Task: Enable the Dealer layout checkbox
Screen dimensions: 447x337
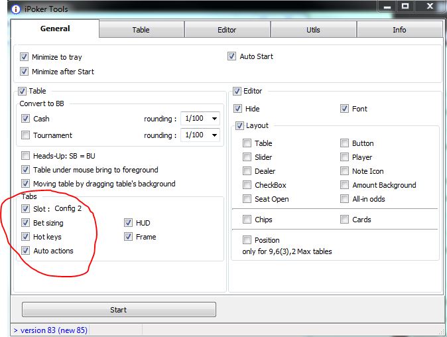Action: click(247, 171)
